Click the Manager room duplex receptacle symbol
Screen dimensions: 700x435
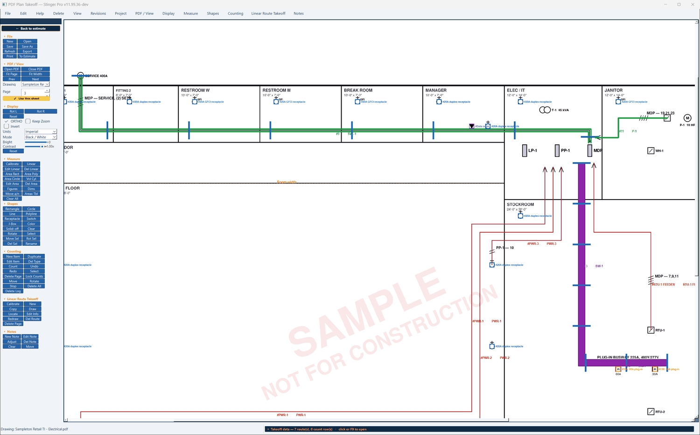tap(439, 101)
